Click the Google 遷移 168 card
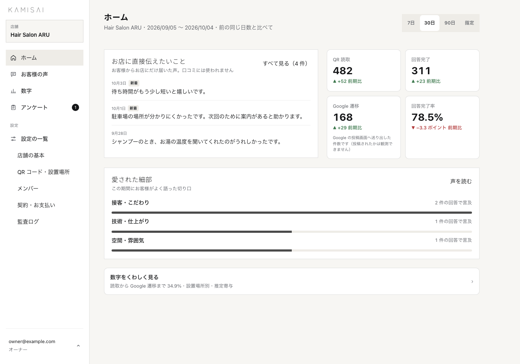The image size is (520, 364). (364, 127)
